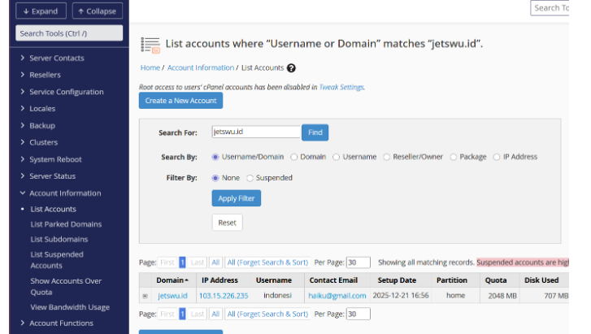
Task: Select the Domain search radio
Action: point(293,157)
